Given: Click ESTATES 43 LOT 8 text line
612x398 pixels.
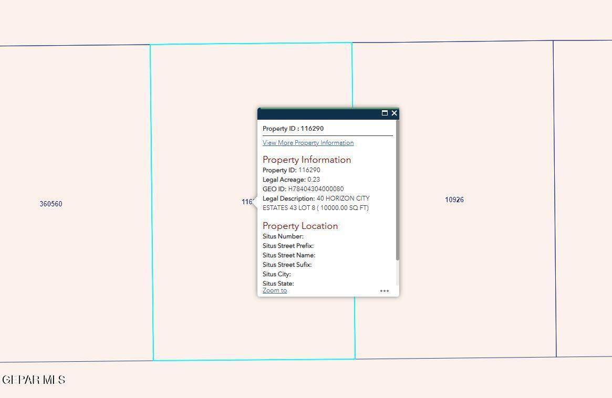Looking at the screenshot, I should (x=316, y=207).
